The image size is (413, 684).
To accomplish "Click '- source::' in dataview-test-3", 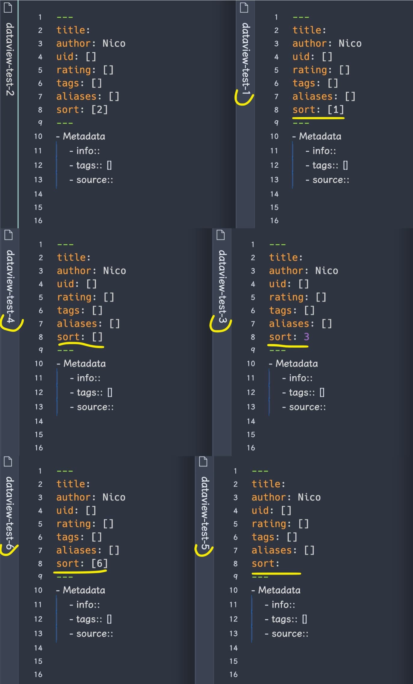I will pos(304,407).
